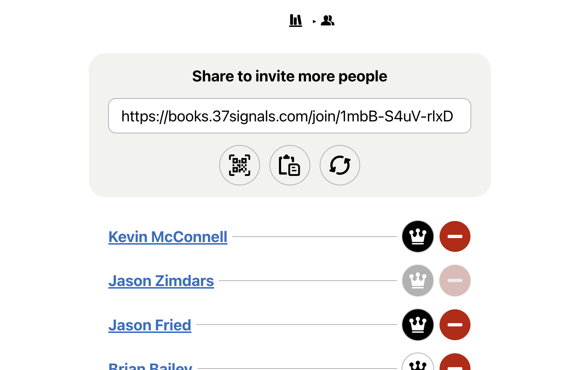This screenshot has width=587, height=370.
Task: Click the disabled remove button for Jason Zimdars
Action: [455, 281]
